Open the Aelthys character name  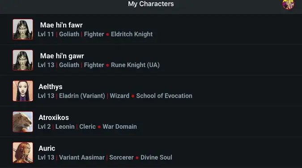[51, 87]
